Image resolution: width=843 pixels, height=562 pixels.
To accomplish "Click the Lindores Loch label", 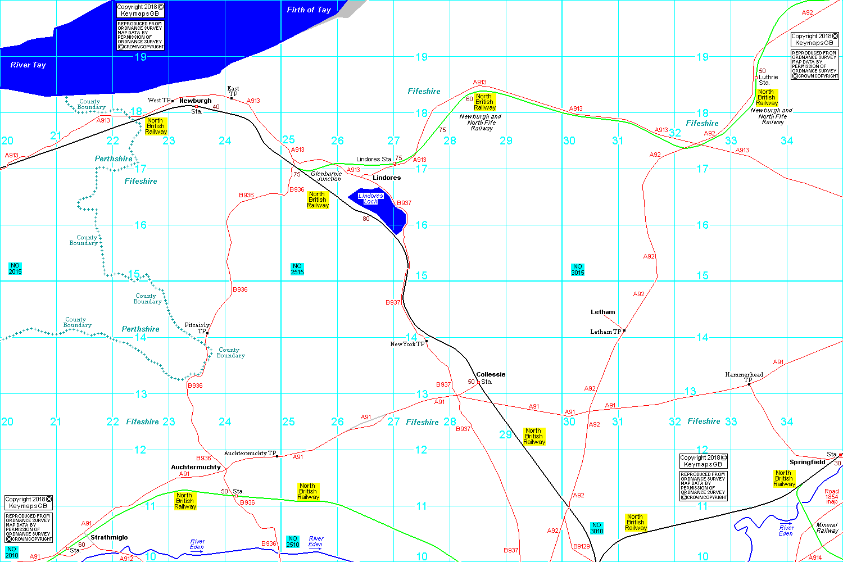I will 371,198.
